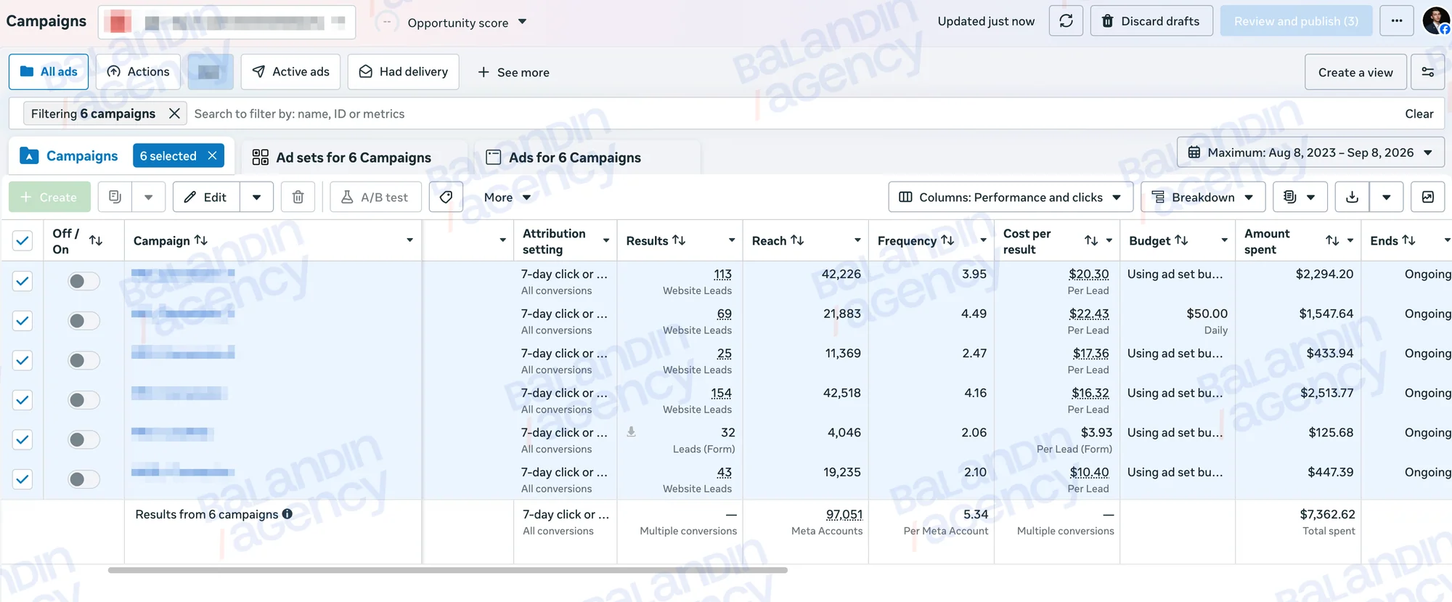
Task: Click the tag label icon
Action: [446, 197]
